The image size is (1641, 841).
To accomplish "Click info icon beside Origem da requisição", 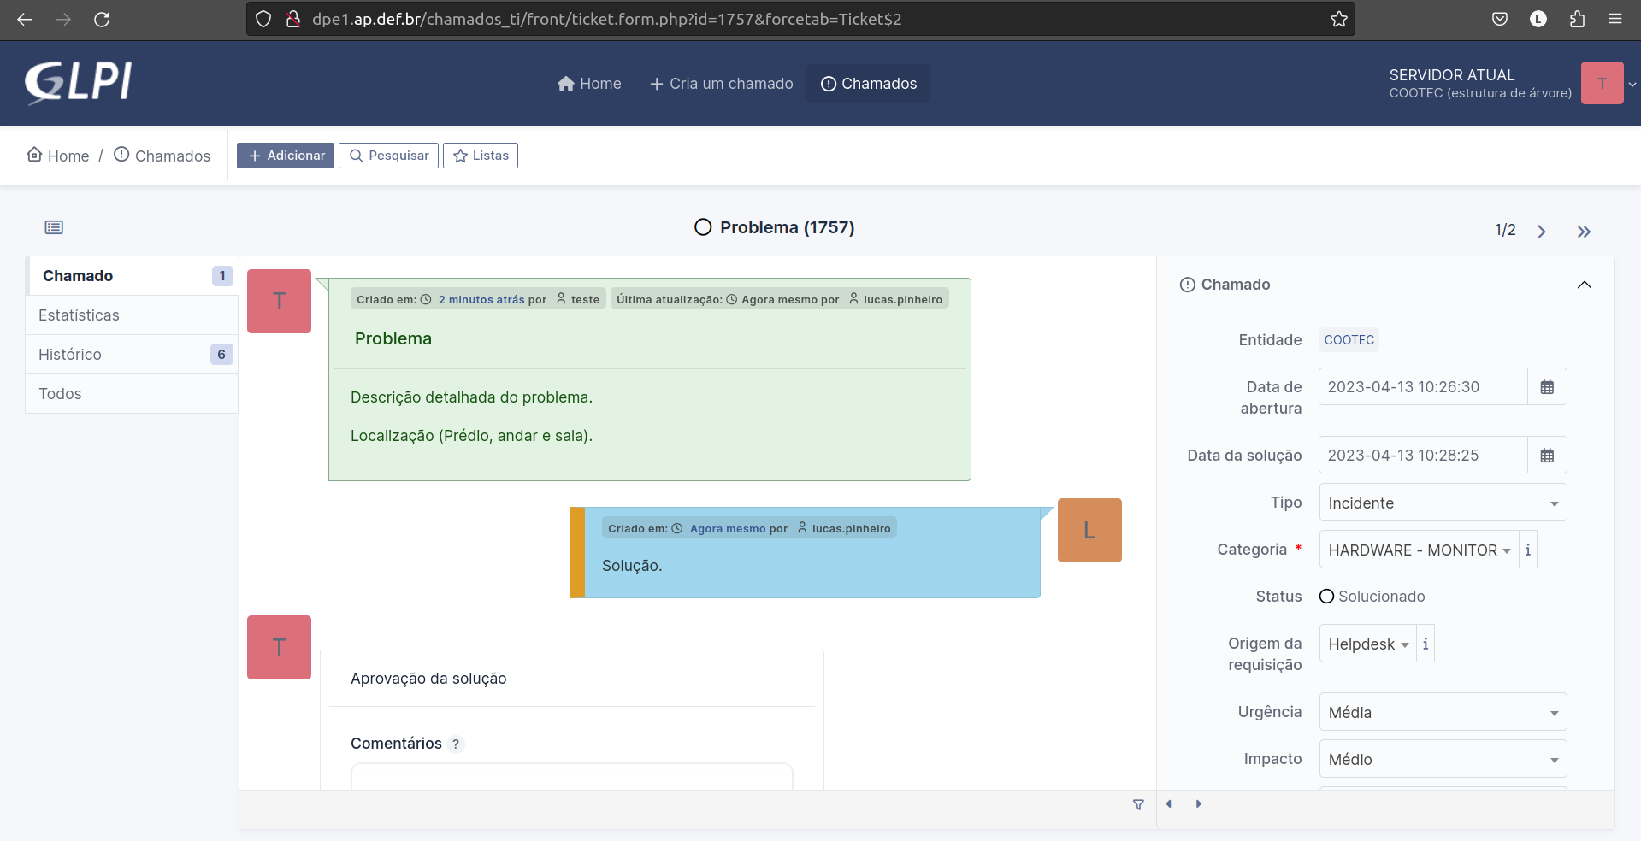I will [1425, 644].
